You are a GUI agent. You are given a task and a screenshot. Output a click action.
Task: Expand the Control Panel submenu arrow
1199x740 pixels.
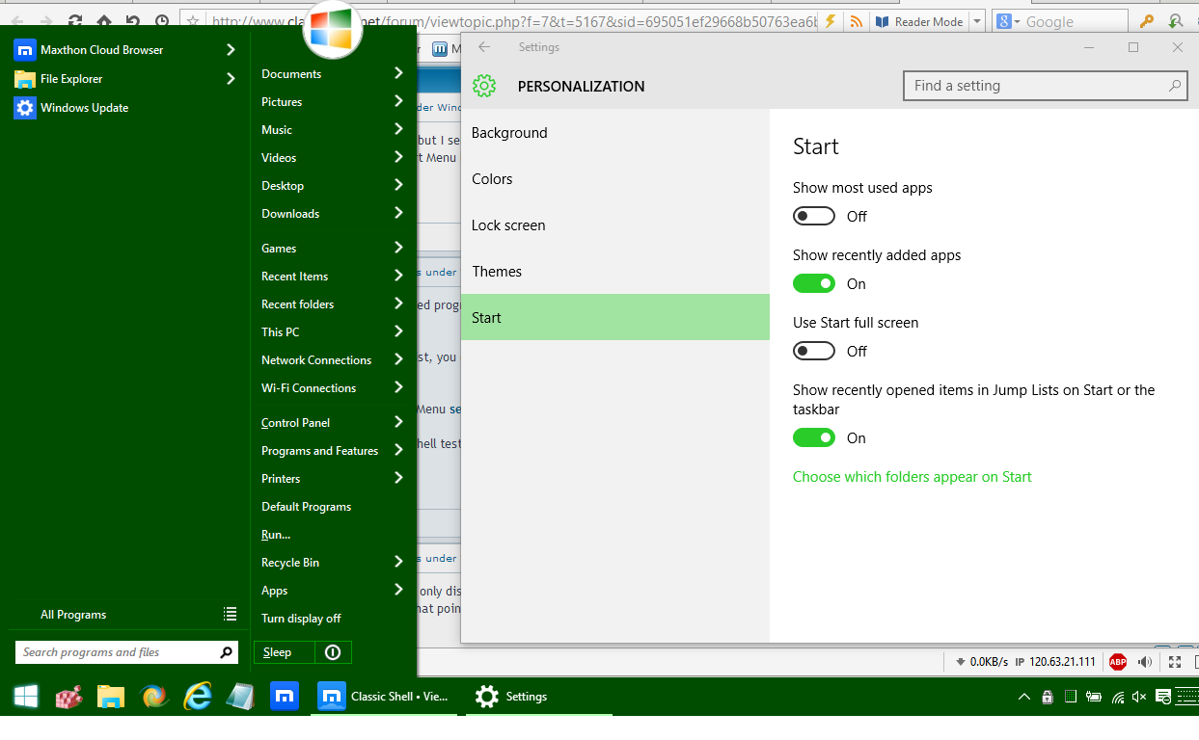(398, 422)
